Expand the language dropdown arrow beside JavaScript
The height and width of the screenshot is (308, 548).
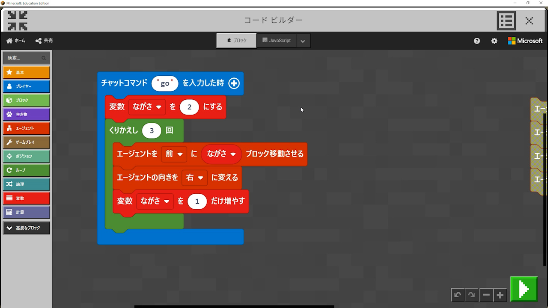pos(303,41)
